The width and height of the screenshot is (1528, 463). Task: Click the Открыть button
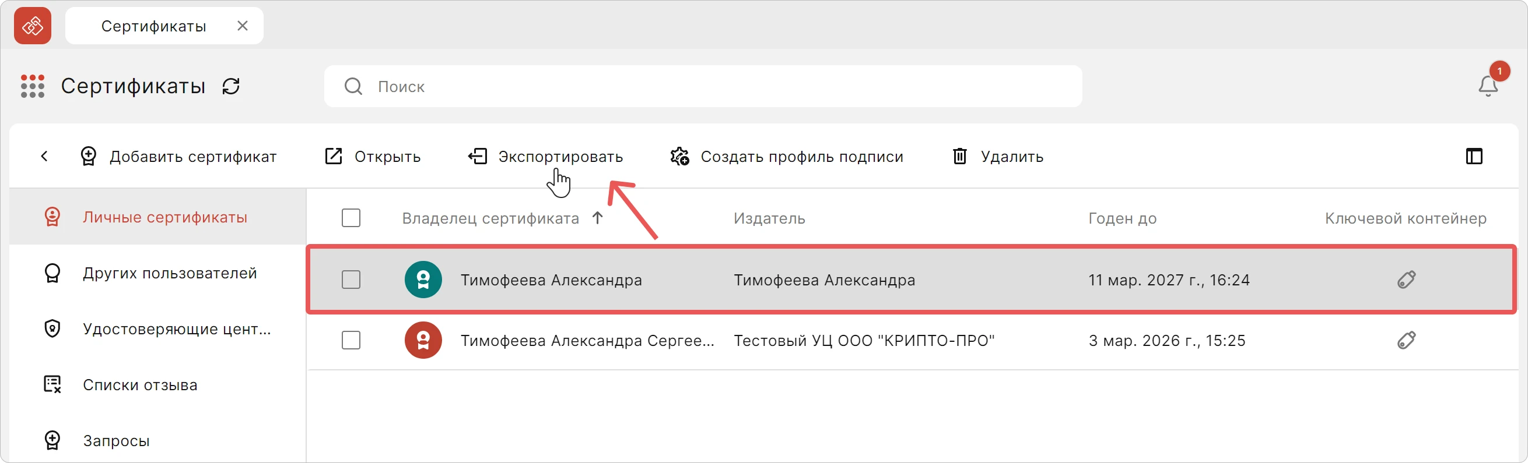[x=373, y=156]
